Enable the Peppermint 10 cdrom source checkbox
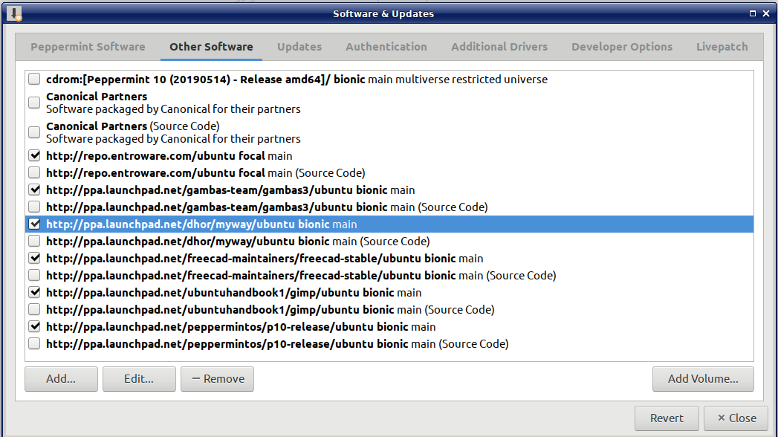The height and width of the screenshot is (437, 778). 34,80
